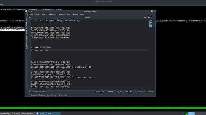The image size is (206, 115).
Task: Click the pink icon in Kate's title bar
Action: 152,11
